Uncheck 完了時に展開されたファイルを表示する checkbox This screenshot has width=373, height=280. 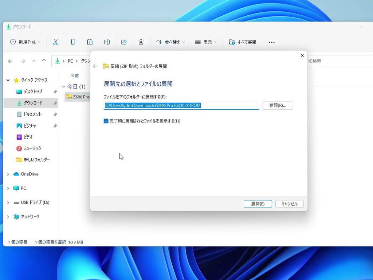click(106, 121)
